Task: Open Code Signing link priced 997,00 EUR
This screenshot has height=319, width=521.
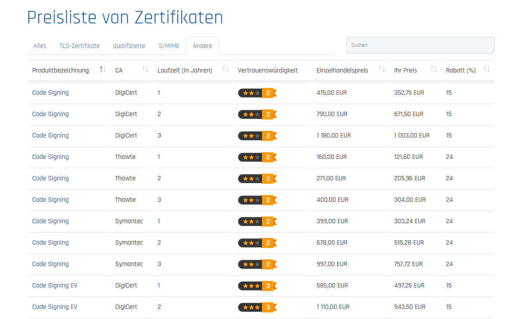Action: point(50,264)
